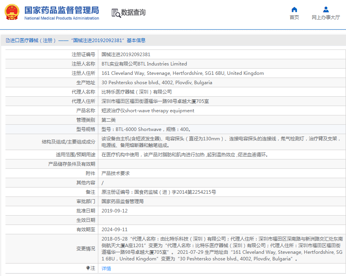Viewport: 346px width, 276px height.
Task: Click the 产品名称 row label
Action: click(x=85, y=111)
